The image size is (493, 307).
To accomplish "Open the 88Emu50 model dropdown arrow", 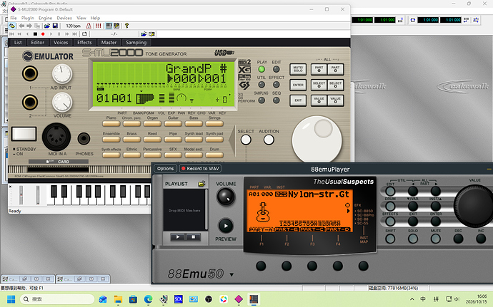I will tap(231, 275).
